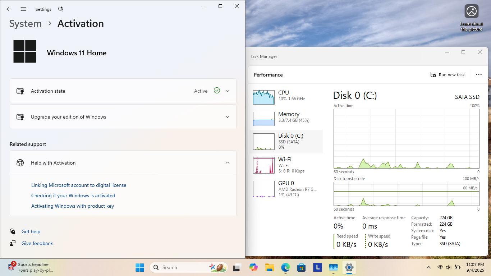Click the System breadcrumb link

pyautogui.click(x=26, y=23)
